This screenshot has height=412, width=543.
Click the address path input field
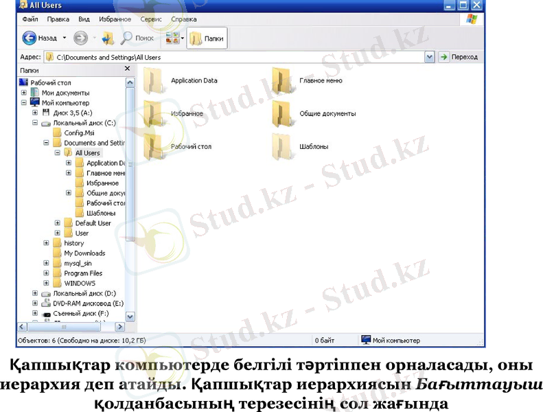[233, 57]
